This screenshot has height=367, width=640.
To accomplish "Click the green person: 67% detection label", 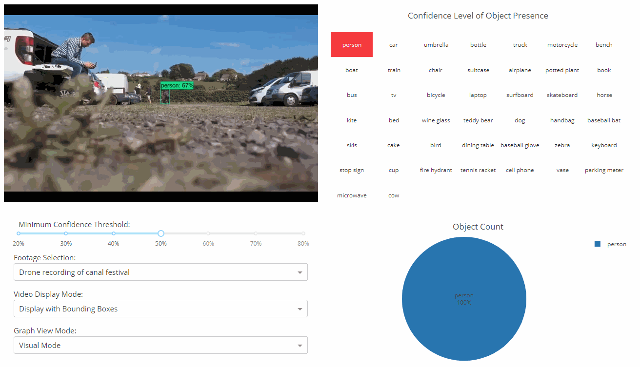I will (177, 85).
